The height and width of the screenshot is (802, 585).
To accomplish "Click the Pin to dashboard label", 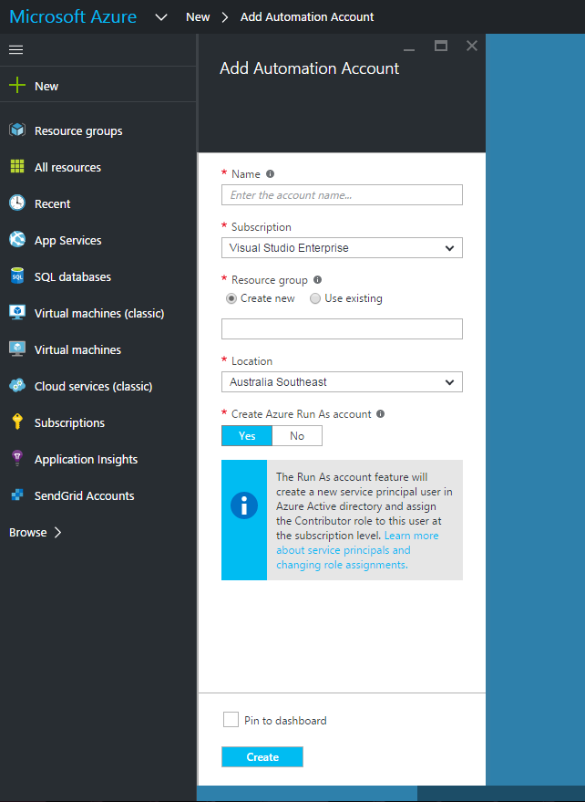I will click(285, 720).
